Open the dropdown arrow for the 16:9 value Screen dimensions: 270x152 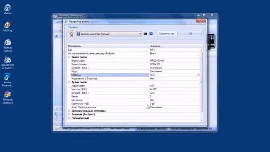[x=198, y=75]
